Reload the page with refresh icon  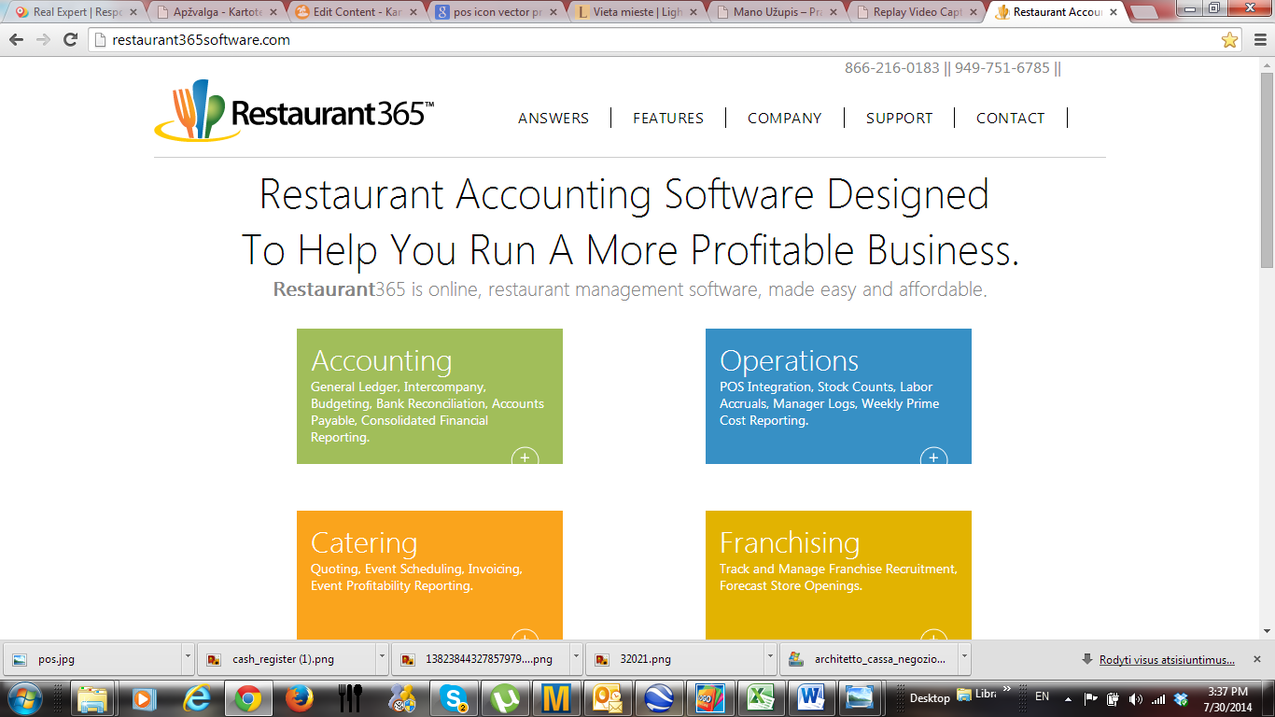coord(70,40)
